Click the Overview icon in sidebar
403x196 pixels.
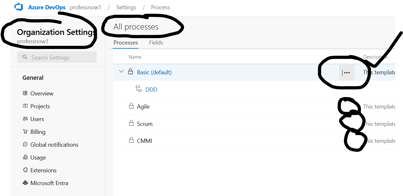[25, 93]
